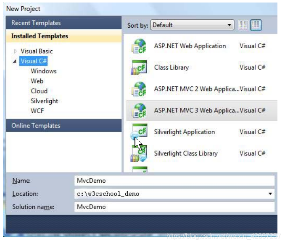Select Silverlight Application template name
Screen dimensions: 285x244
click(x=185, y=132)
